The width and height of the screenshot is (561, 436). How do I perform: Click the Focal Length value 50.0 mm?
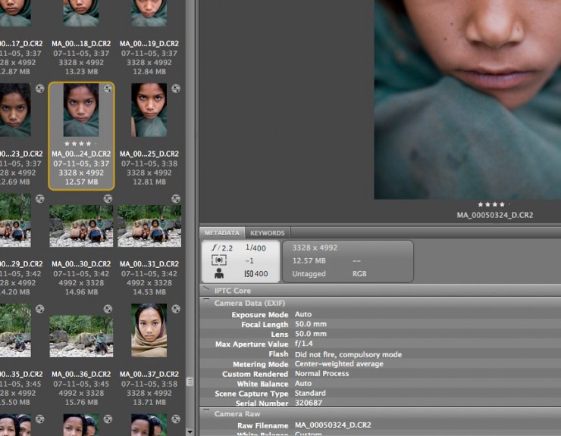coord(311,324)
